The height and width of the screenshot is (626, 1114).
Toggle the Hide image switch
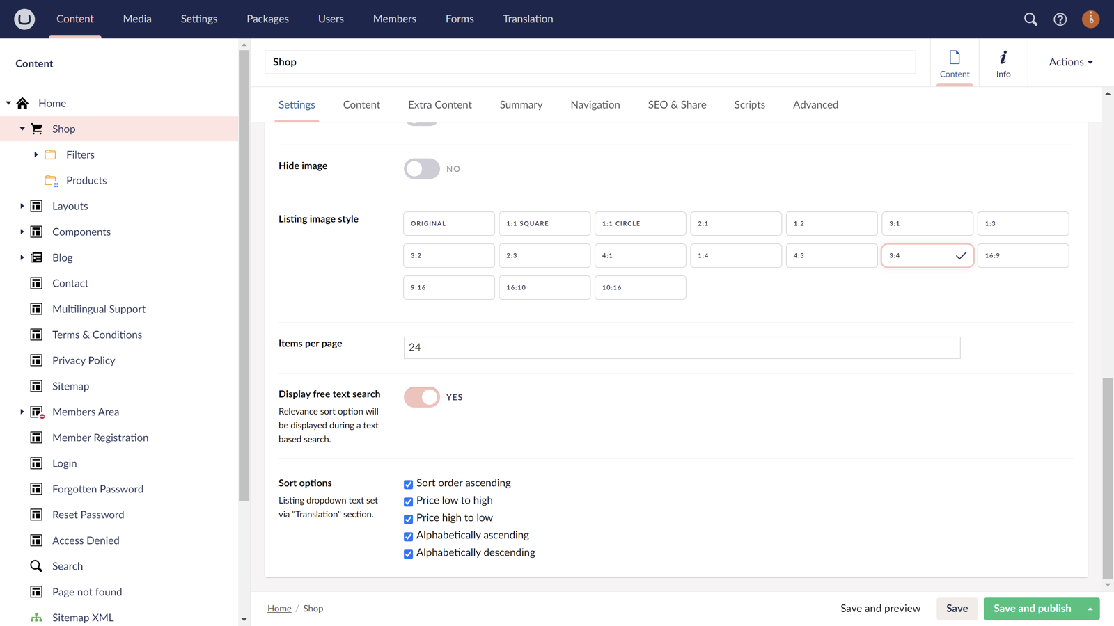coord(422,168)
